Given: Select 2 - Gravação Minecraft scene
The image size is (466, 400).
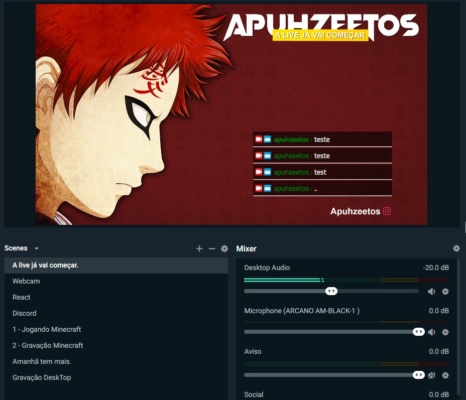Looking at the screenshot, I should click(x=116, y=345).
